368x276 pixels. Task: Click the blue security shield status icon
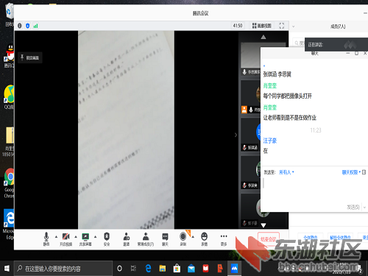(28, 26)
